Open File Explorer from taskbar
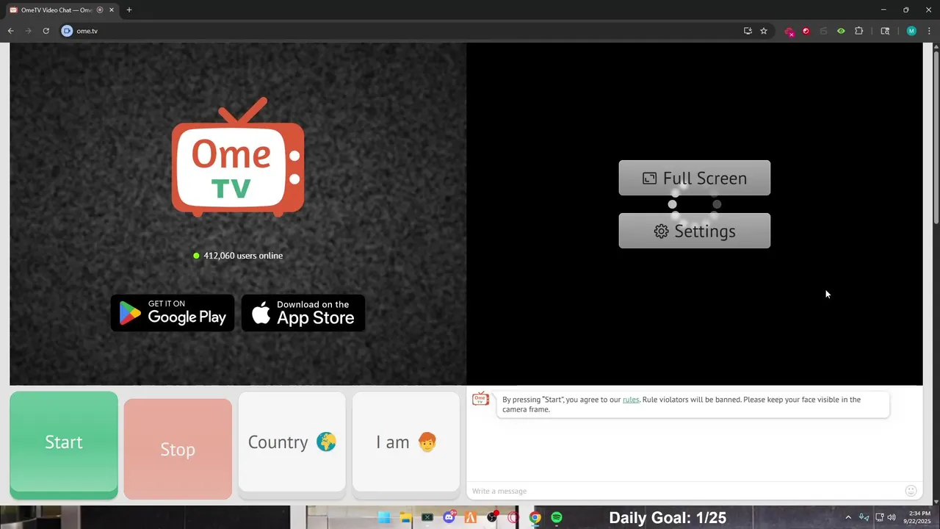Viewport: 940px width, 529px height. [x=405, y=517]
